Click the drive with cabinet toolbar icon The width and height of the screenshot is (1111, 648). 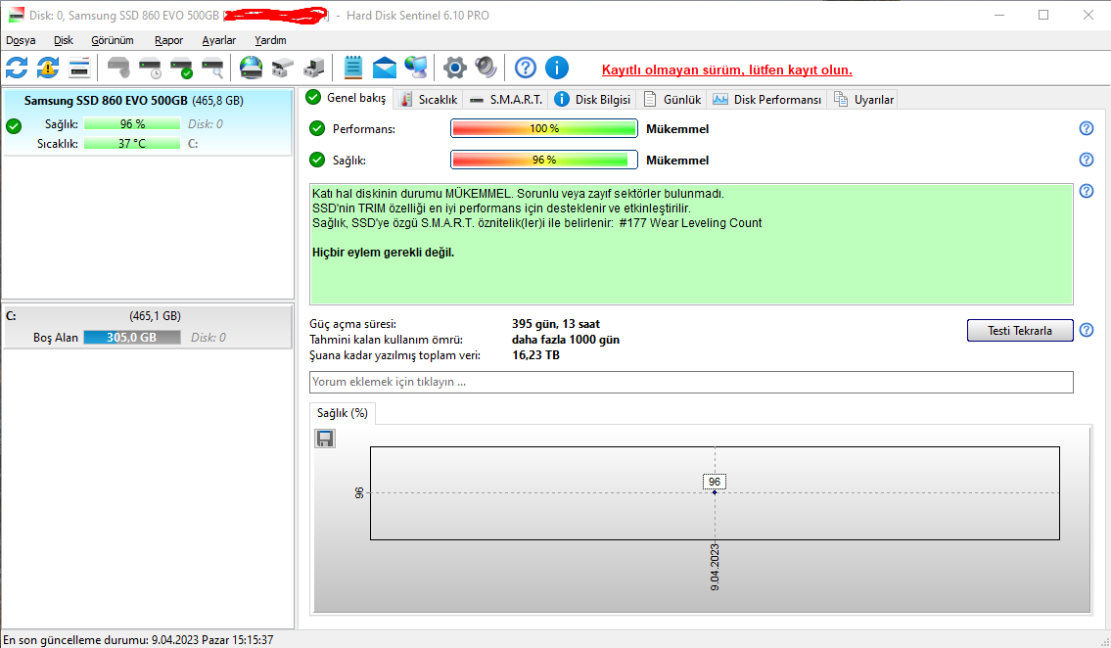(x=283, y=68)
